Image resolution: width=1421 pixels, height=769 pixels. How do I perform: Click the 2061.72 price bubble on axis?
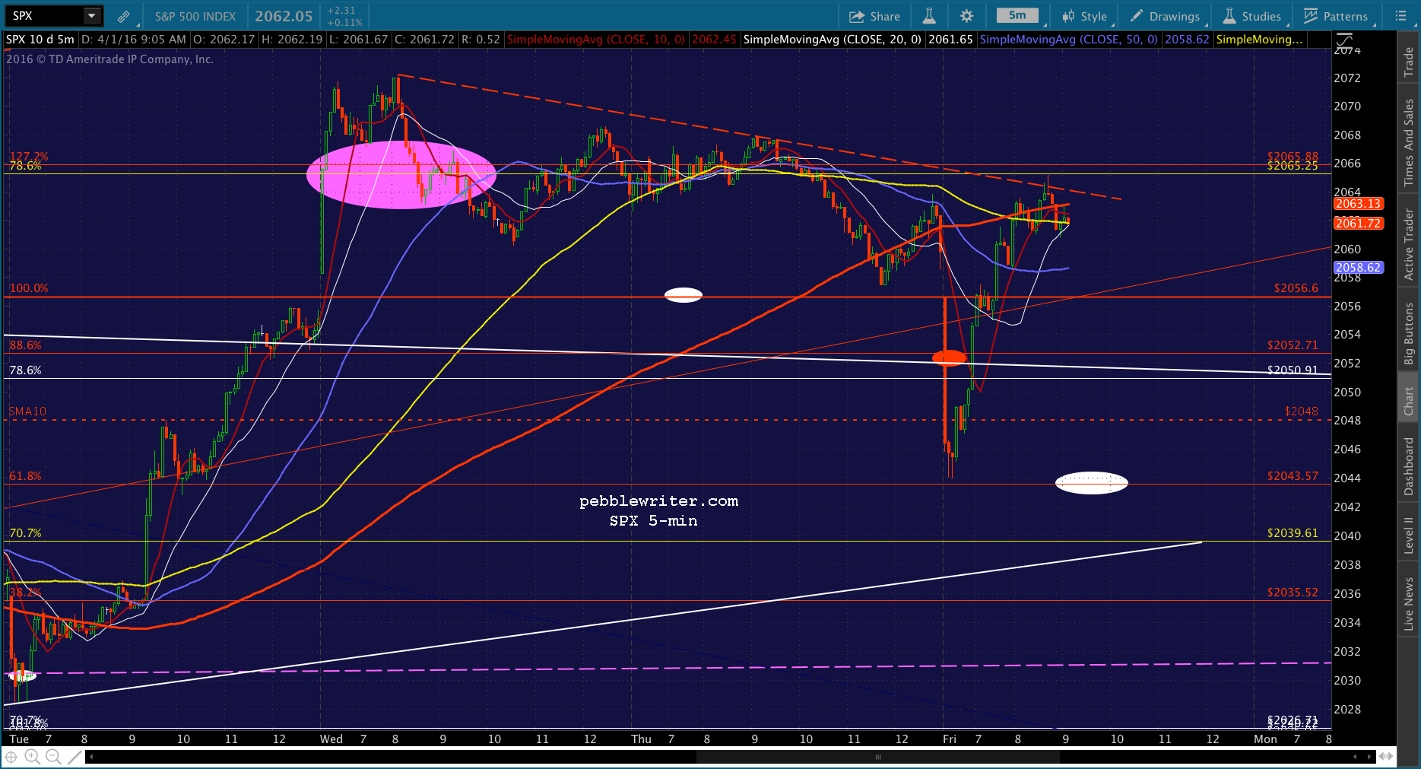(x=1358, y=224)
